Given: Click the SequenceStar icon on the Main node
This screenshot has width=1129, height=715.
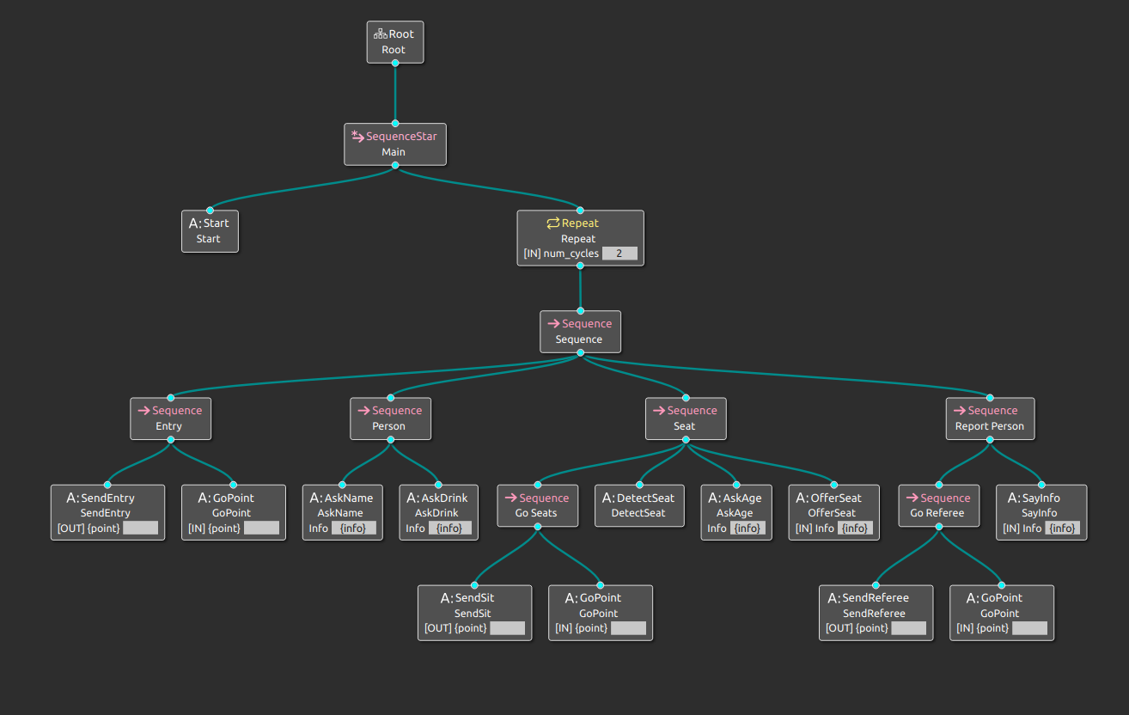Looking at the screenshot, I should coord(357,135).
